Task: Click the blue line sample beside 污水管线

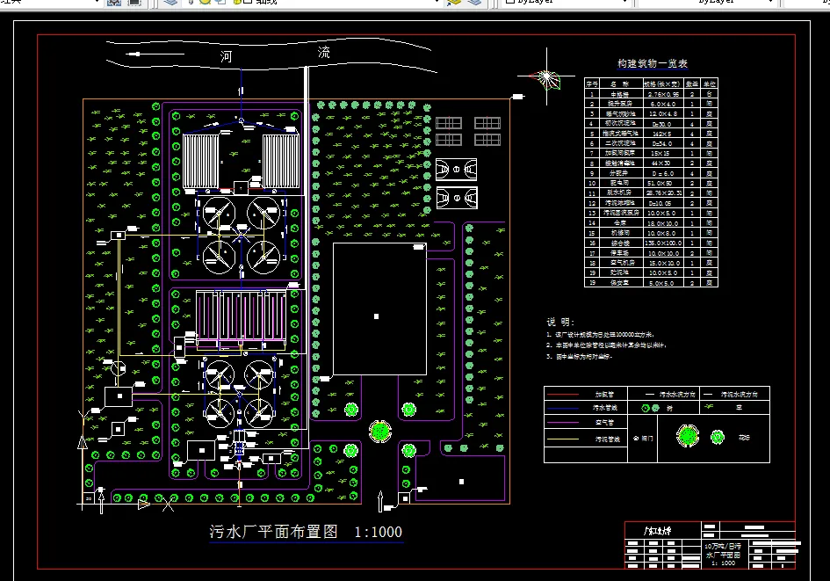Action: click(563, 409)
